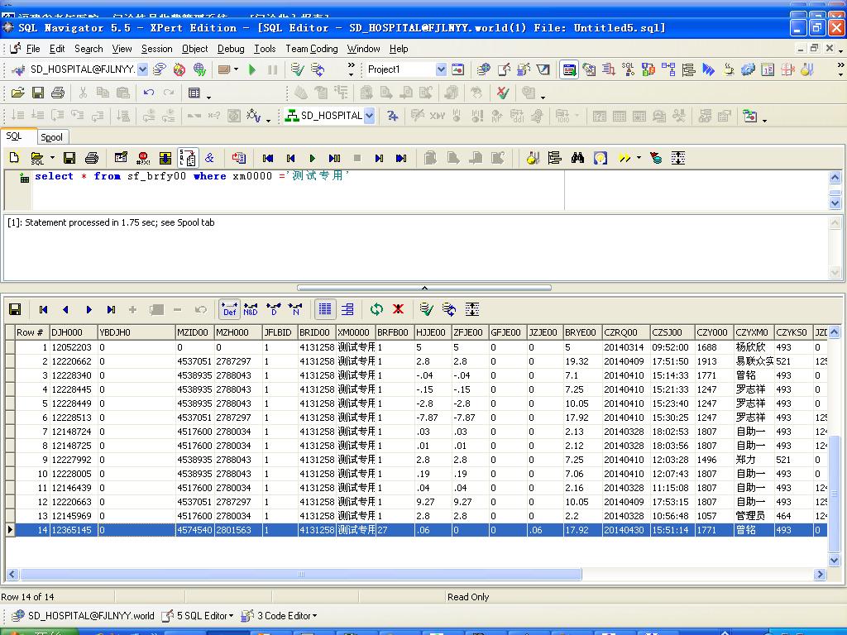The height and width of the screenshot is (635, 847).
Task: Click the 3 Code Editor taskbar button
Action: point(280,615)
